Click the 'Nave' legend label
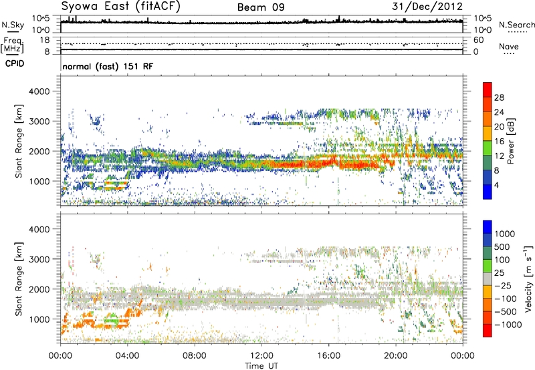The width and height of the screenshot is (535, 370). point(509,47)
